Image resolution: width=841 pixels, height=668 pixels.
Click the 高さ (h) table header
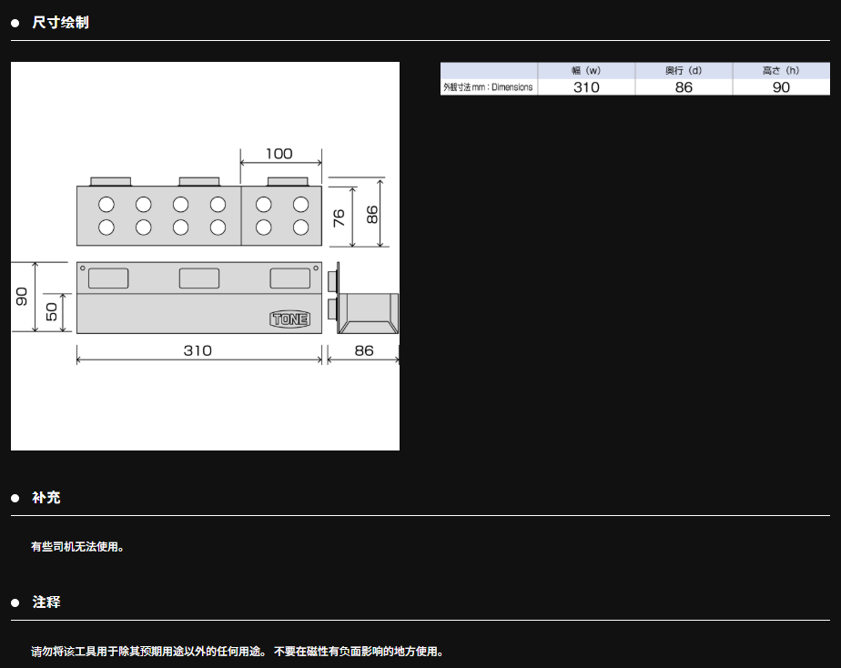click(x=781, y=70)
